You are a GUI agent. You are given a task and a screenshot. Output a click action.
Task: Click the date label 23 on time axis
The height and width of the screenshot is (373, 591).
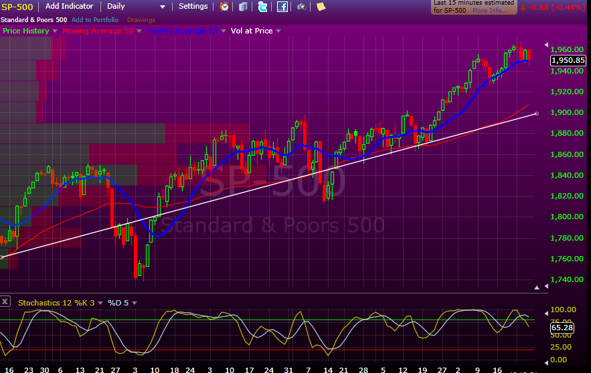pyautogui.click(x=29, y=370)
